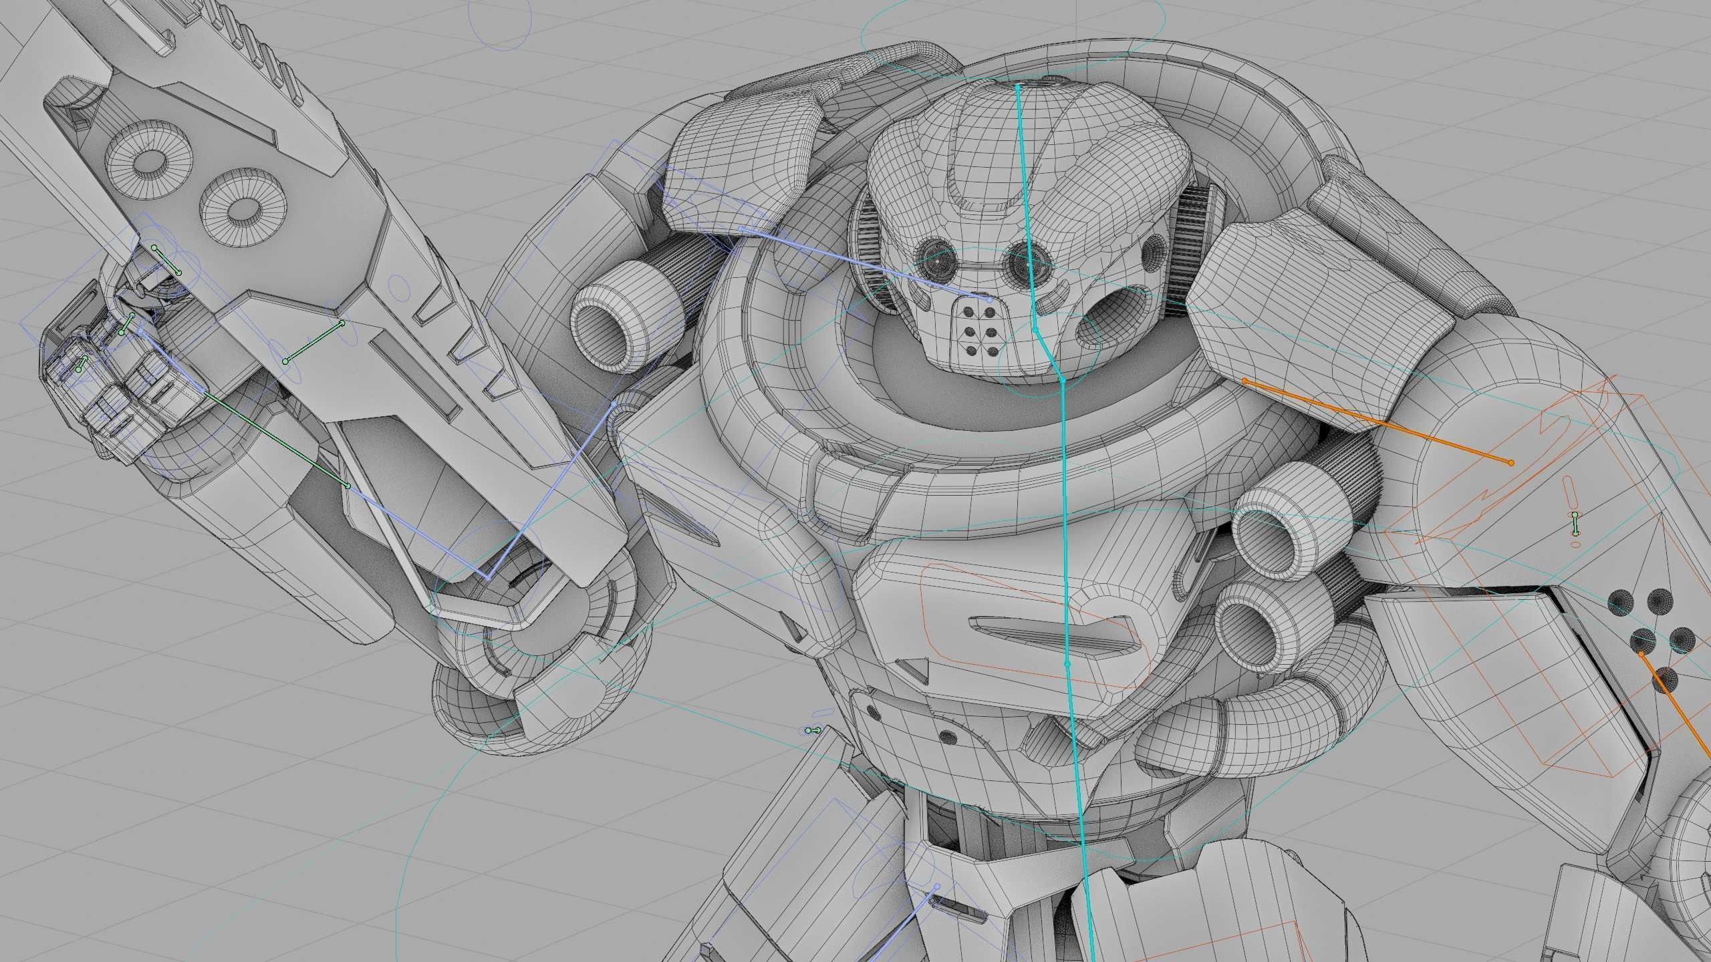
Task: Click the blue joint at the gun-arm shoulder
Action: (614, 404)
